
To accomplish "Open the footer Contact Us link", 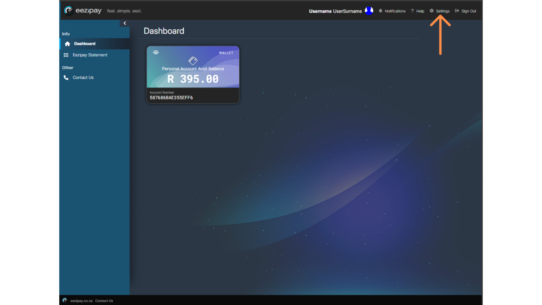I will pos(104,301).
